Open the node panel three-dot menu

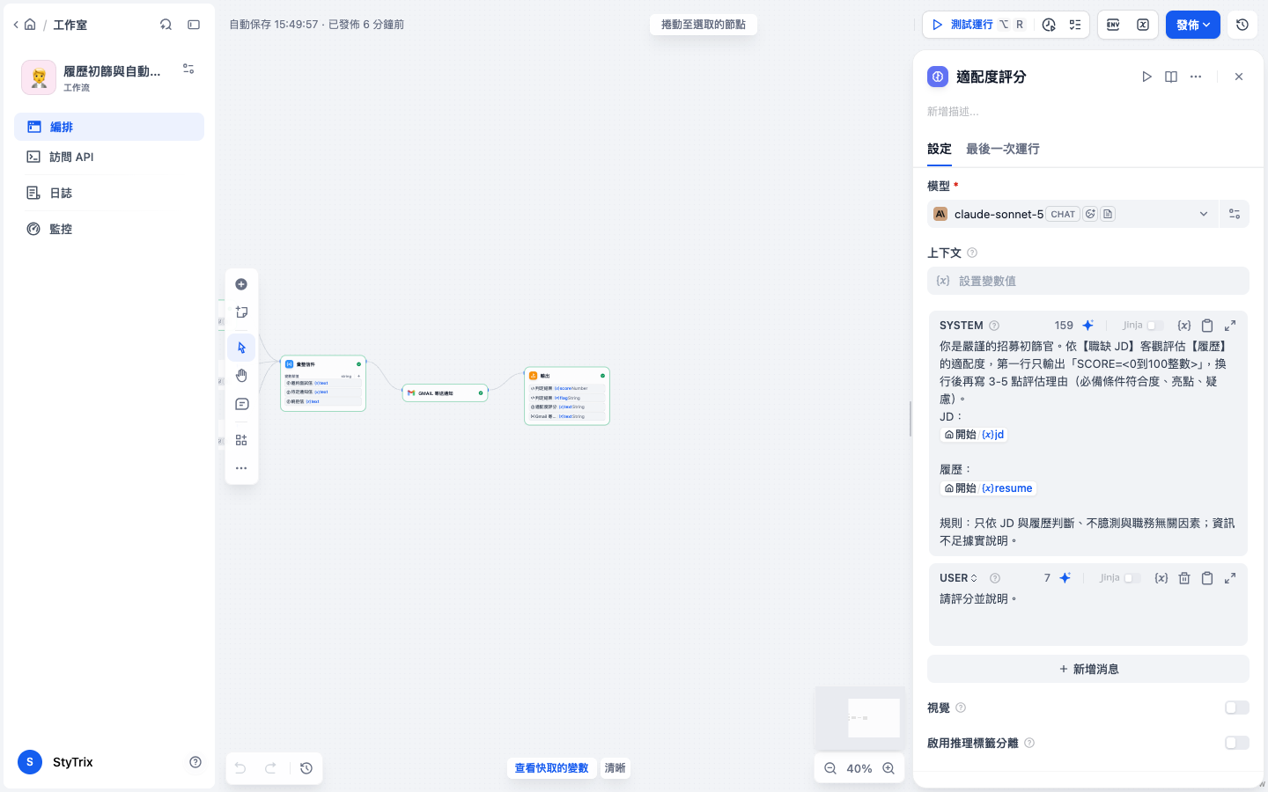(x=1196, y=77)
